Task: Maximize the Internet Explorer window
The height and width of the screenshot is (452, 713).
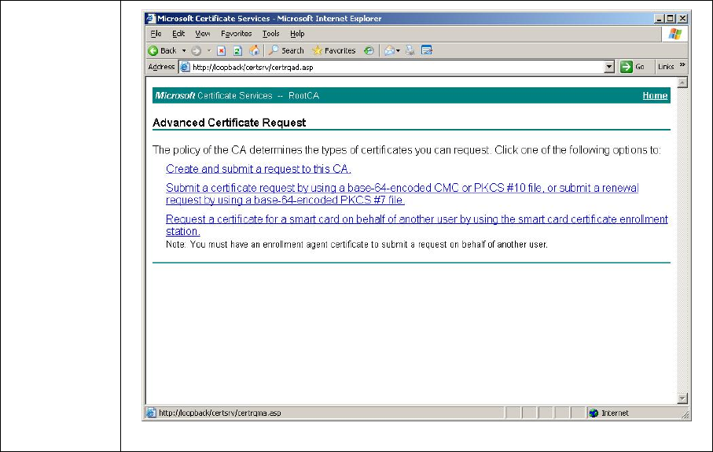Action: 671,19
